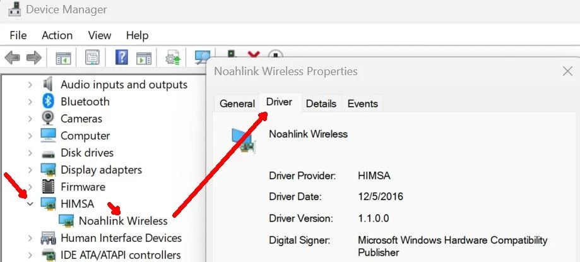Click the Driver Provider value HIMSA
Screen dimensions: 580x262
(x=374, y=176)
